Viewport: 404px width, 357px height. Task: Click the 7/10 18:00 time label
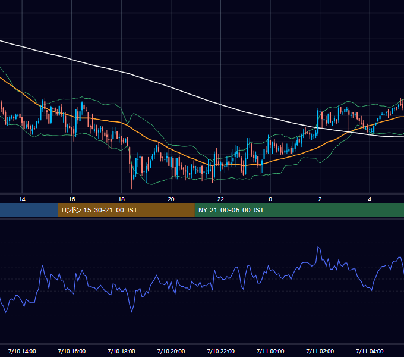point(121,351)
